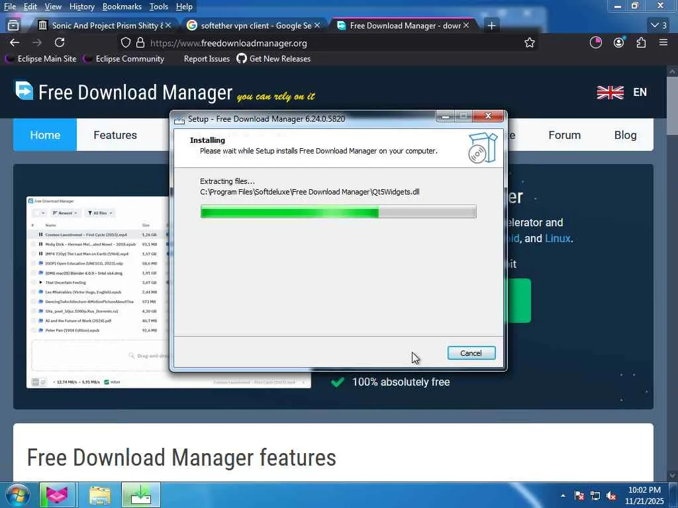Close the Free Download Manager tab
Screen dimensions: 678x508
(466, 26)
